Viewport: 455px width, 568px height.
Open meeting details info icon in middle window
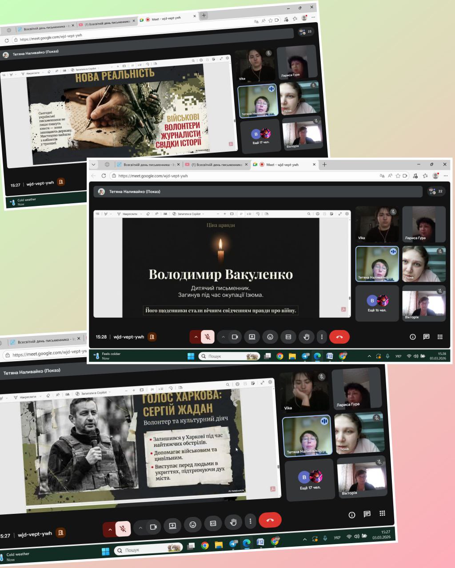tap(412, 337)
